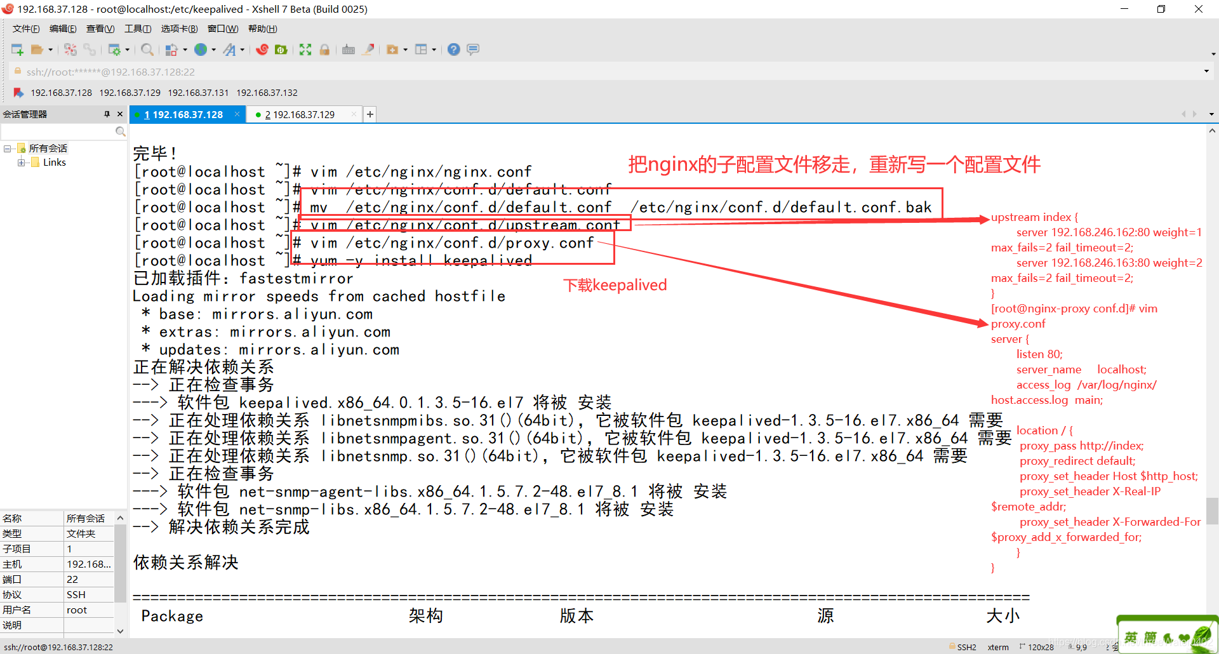The image size is (1219, 654).
Task: Click the terminal vertical scrollbar thumb
Action: coord(1212,511)
